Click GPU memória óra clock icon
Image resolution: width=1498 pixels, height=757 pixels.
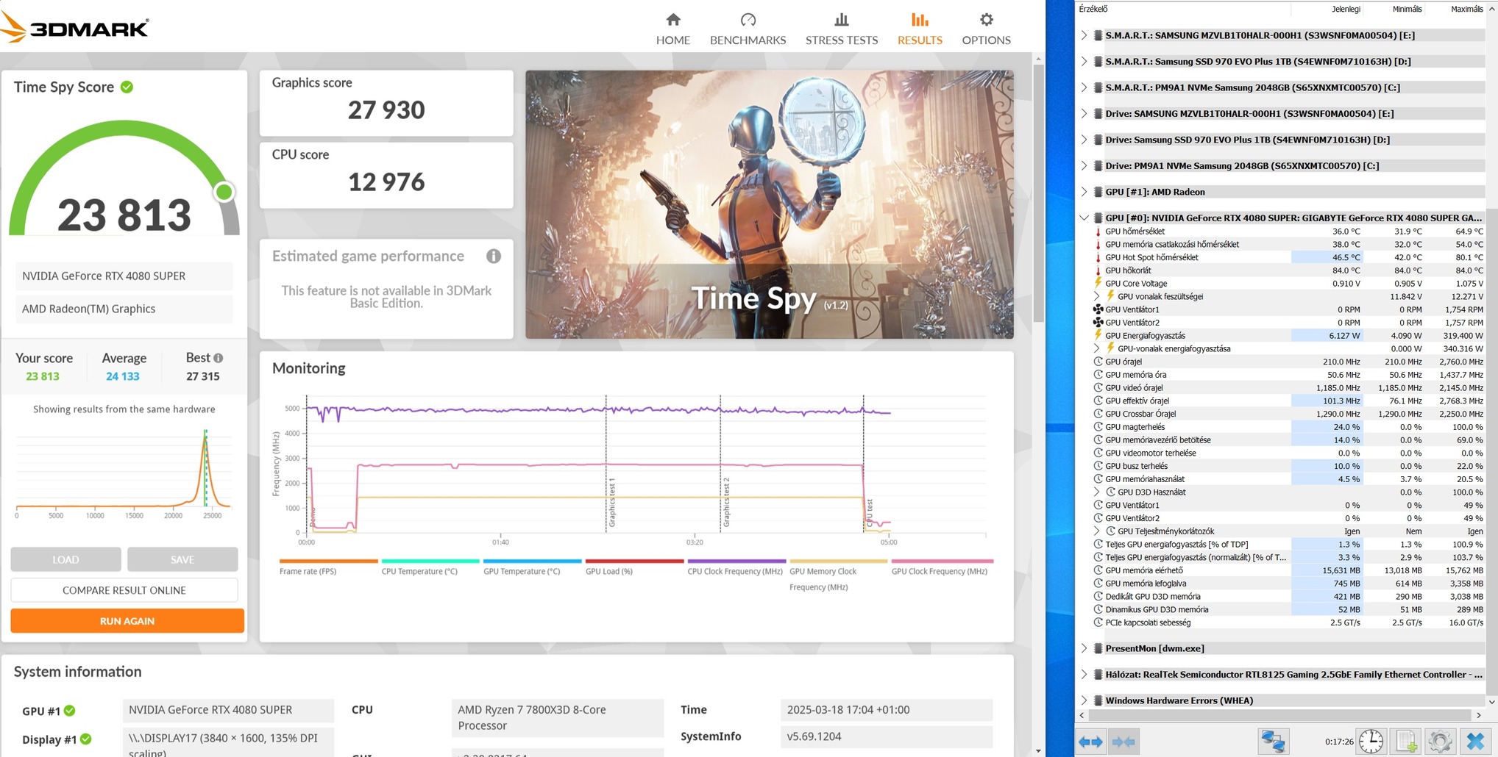[1098, 375]
